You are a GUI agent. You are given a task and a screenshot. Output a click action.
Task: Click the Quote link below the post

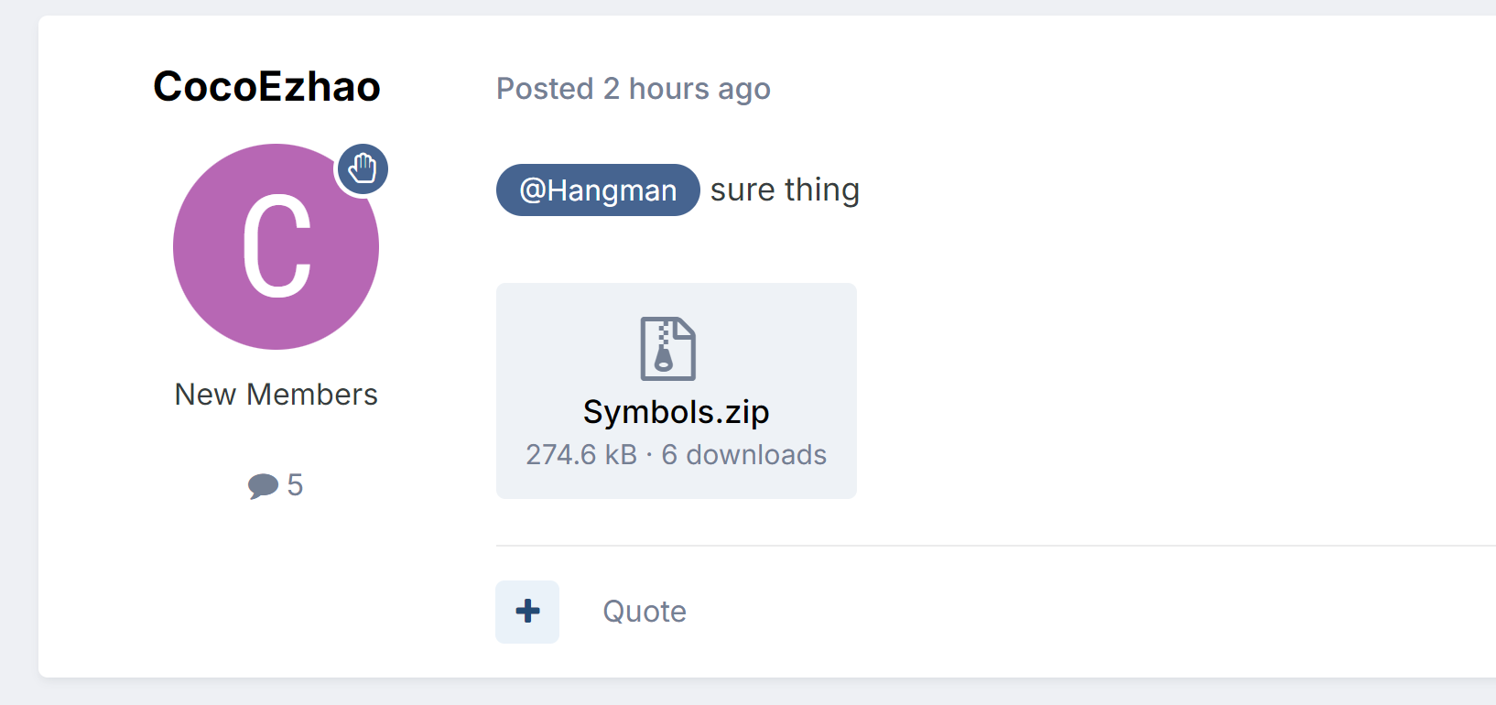pos(645,612)
